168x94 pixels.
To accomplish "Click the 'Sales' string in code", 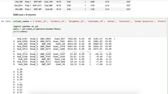I will coord(111,21).
